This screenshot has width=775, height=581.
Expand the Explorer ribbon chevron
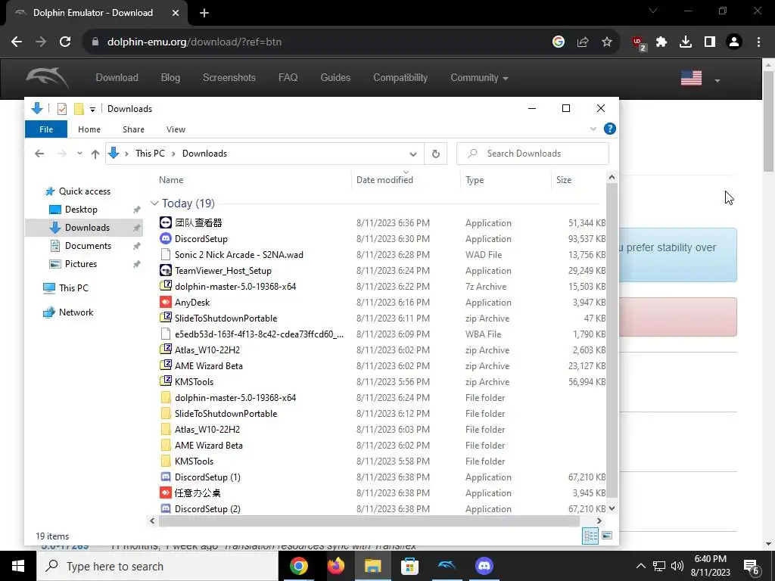[x=593, y=129]
